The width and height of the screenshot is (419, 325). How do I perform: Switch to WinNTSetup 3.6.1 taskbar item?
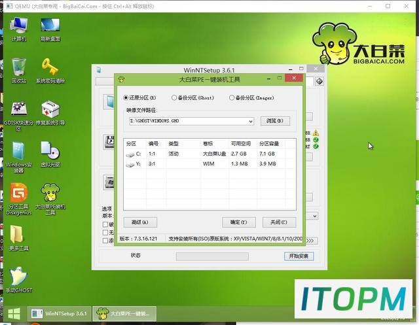click(x=59, y=313)
